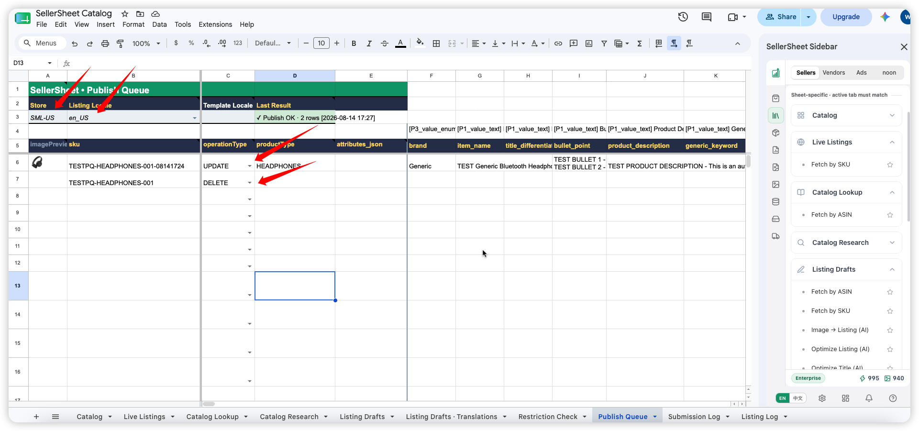This screenshot has width=919, height=431.
Task: Open the text color picker
Action: [x=400, y=44]
